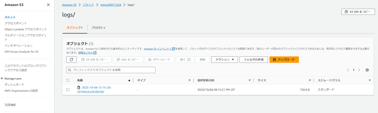Click the 削除 button
The width and height of the screenshot is (378, 113).
(x=203, y=59)
